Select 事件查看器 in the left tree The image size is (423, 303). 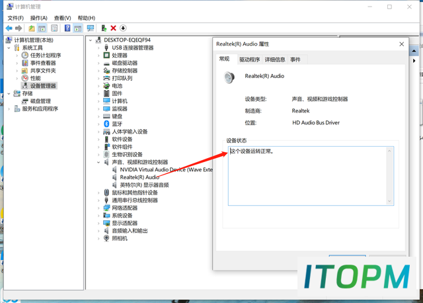[43, 63]
